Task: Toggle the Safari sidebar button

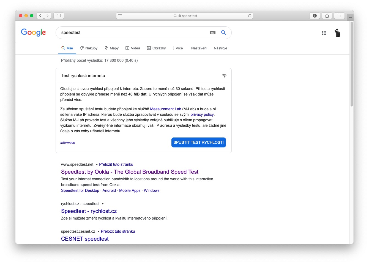Action: [59, 16]
